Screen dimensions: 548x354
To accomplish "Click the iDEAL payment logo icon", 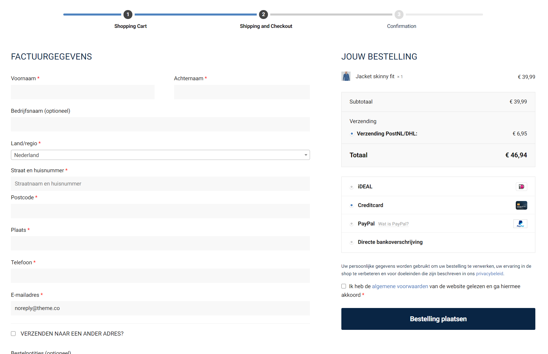I will [x=521, y=187].
